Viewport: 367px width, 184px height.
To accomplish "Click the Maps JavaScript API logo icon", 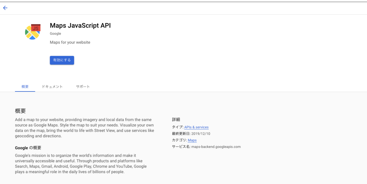I will click(33, 32).
